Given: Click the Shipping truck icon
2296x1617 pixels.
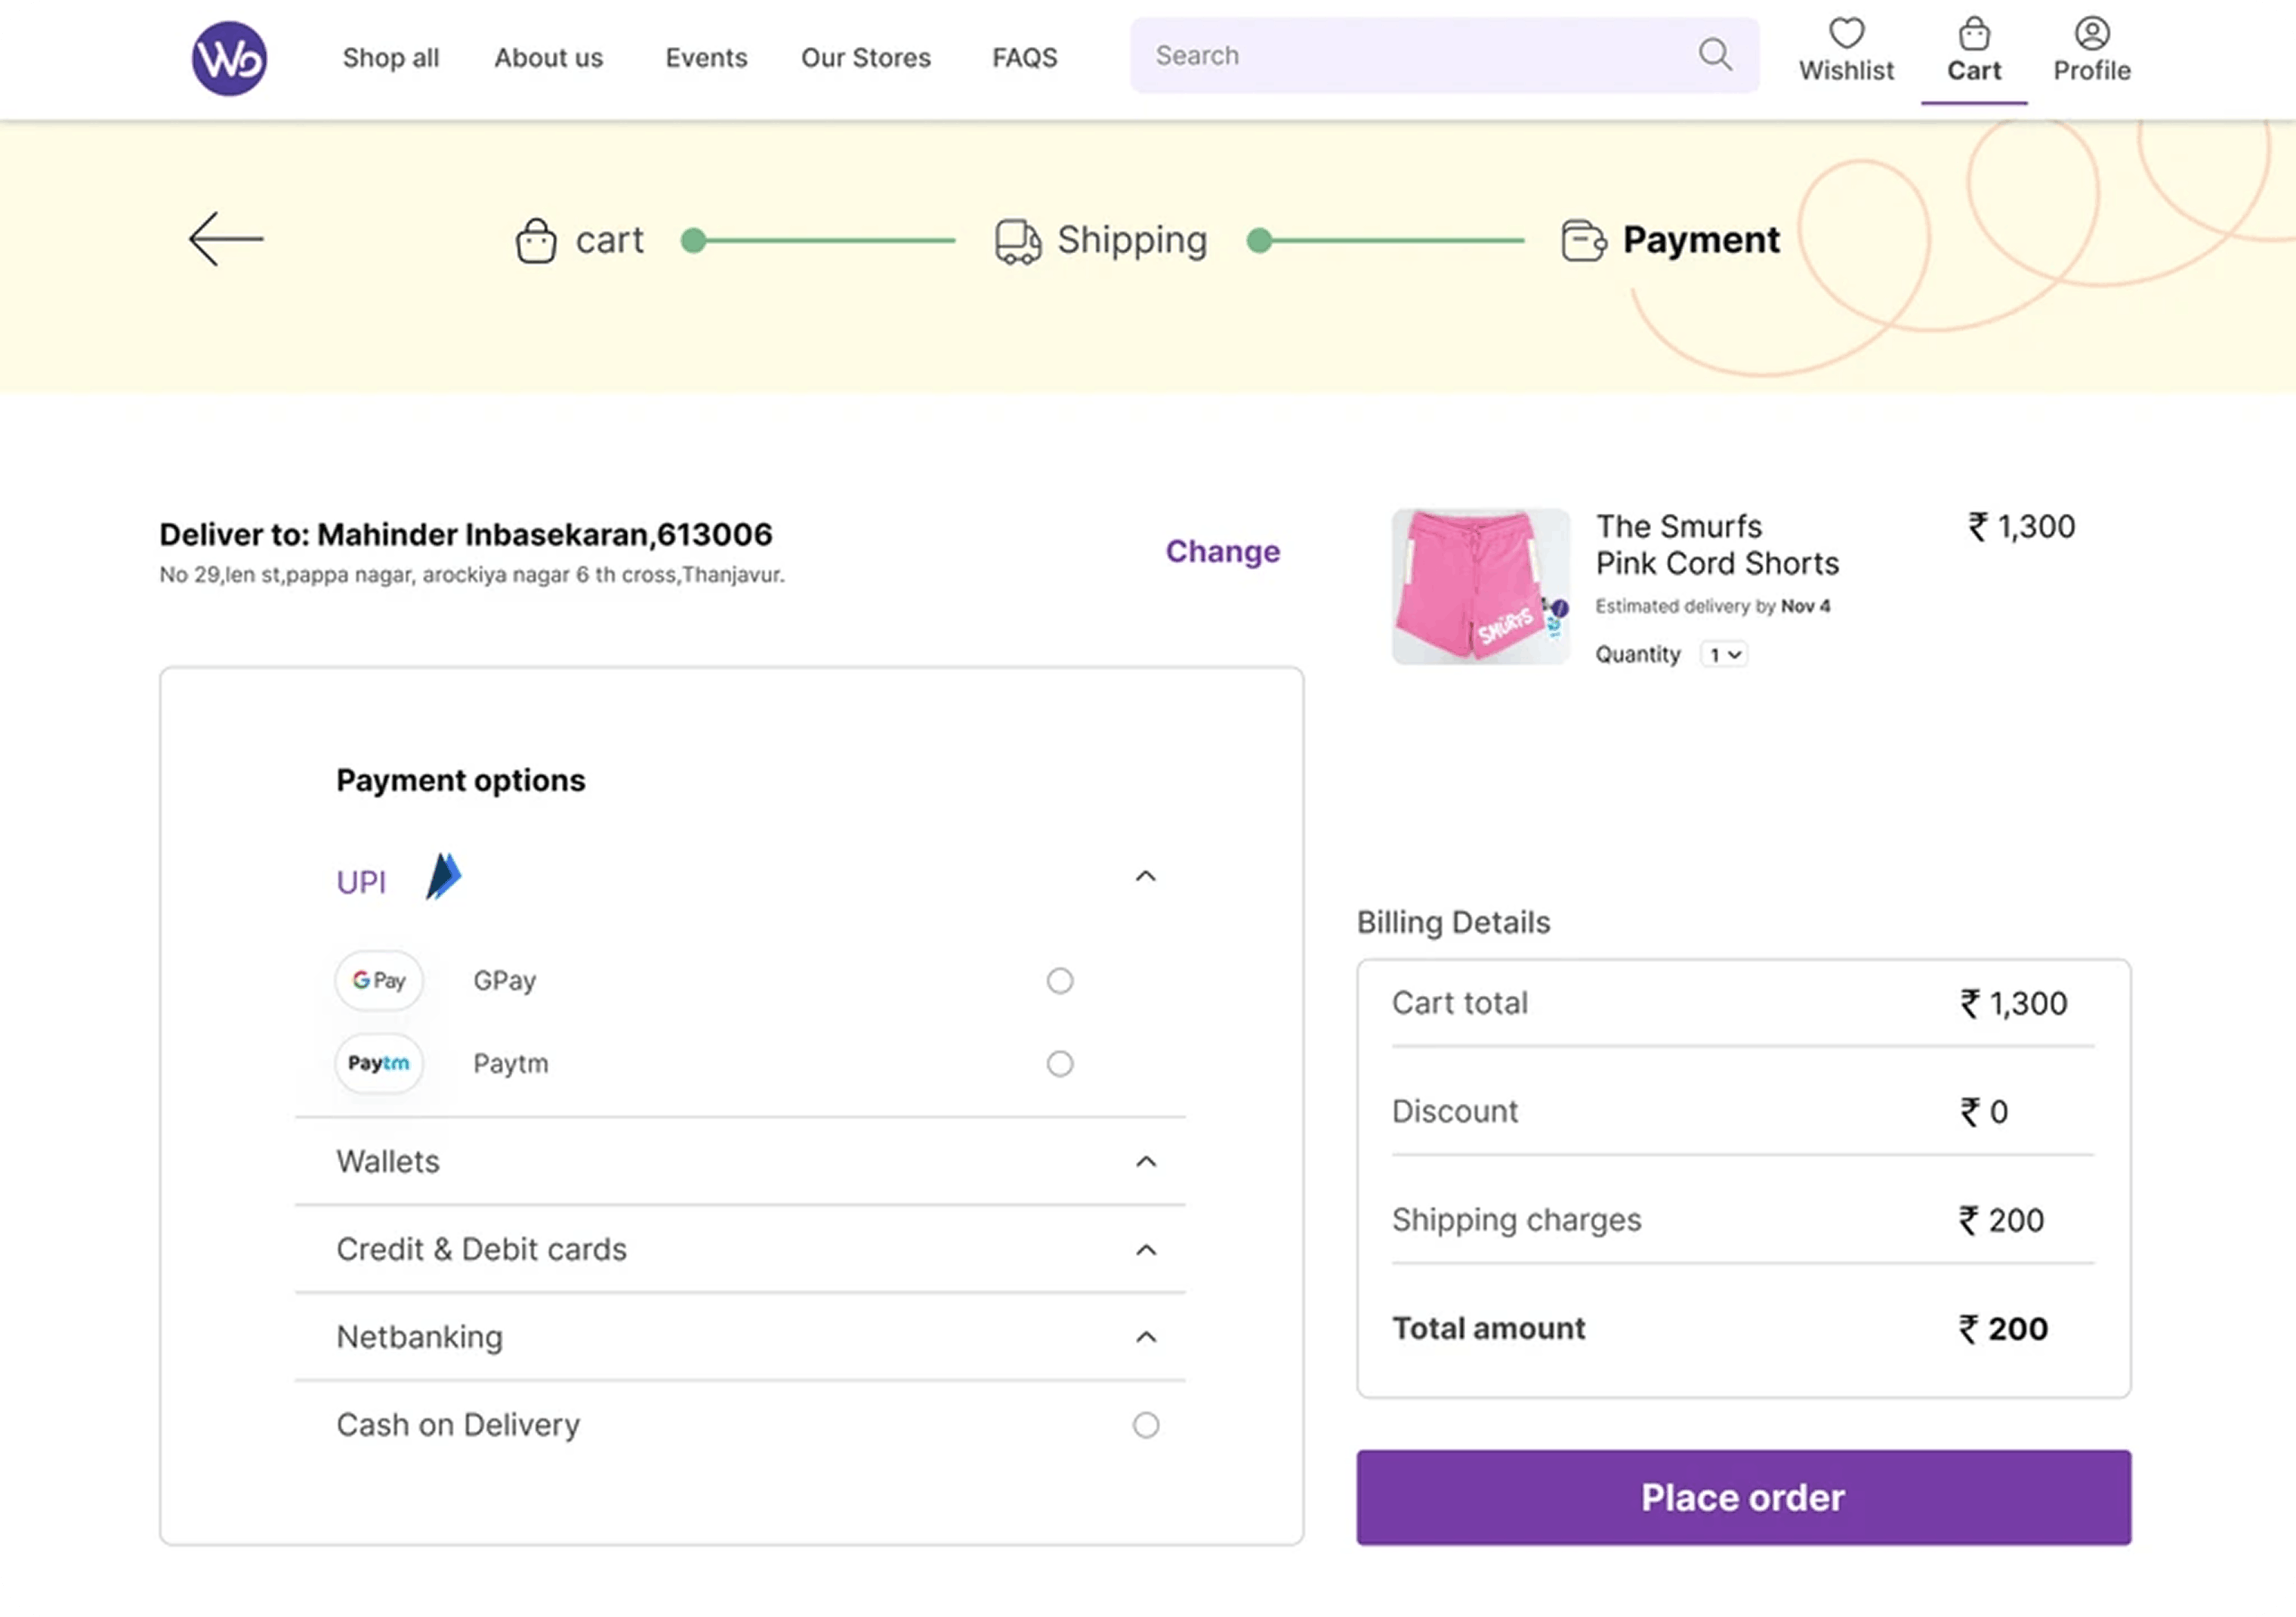Looking at the screenshot, I should (x=1018, y=241).
